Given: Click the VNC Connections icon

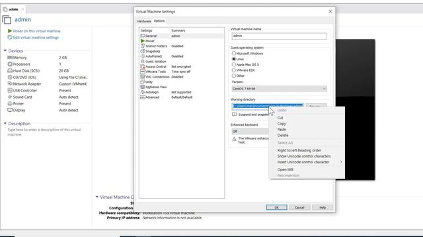Looking at the screenshot, I should pyautogui.click(x=143, y=76).
